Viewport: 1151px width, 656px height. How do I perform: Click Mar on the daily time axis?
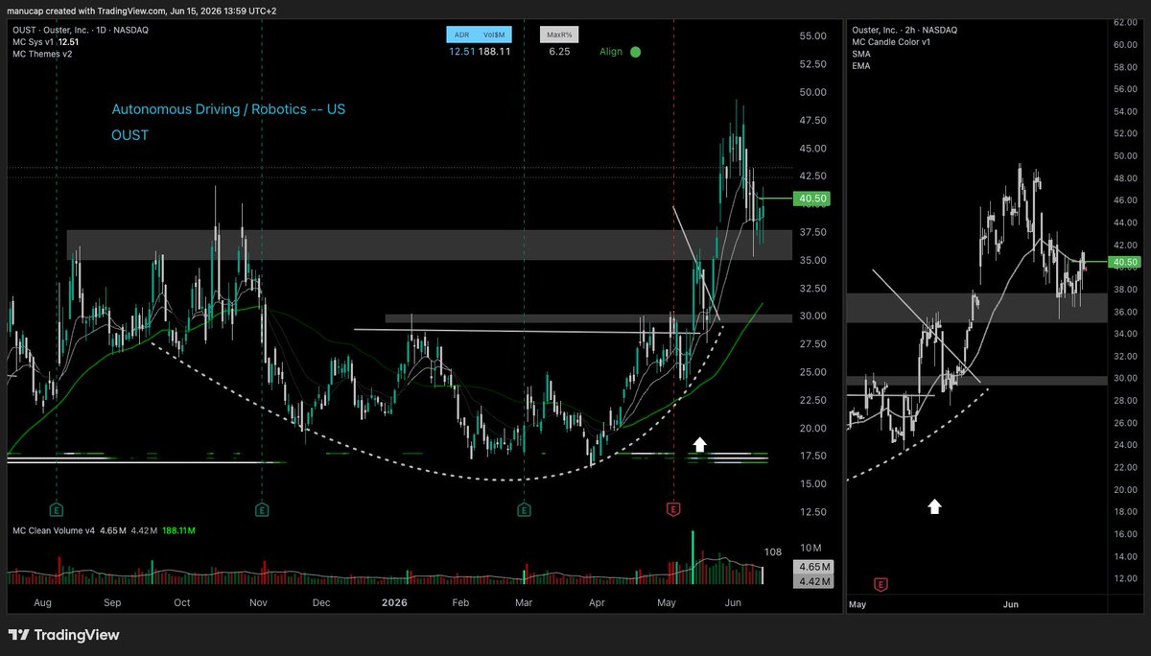tap(524, 603)
